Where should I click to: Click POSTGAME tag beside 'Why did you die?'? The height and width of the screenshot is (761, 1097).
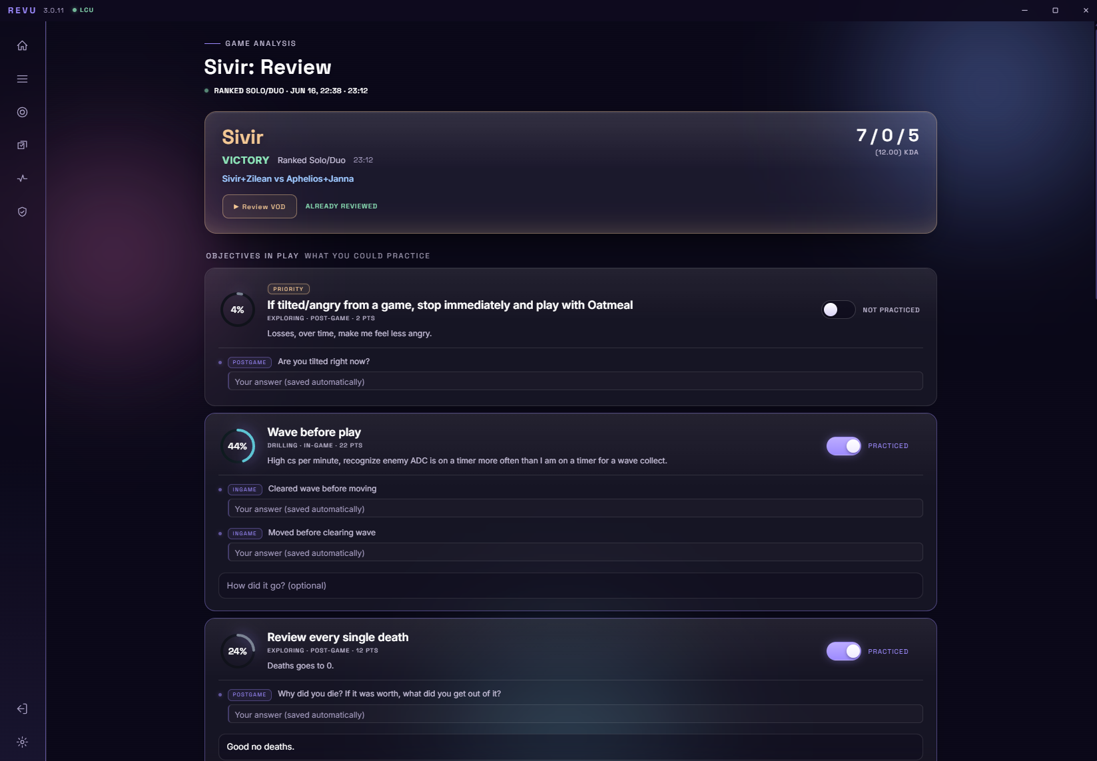pos(249,694)
